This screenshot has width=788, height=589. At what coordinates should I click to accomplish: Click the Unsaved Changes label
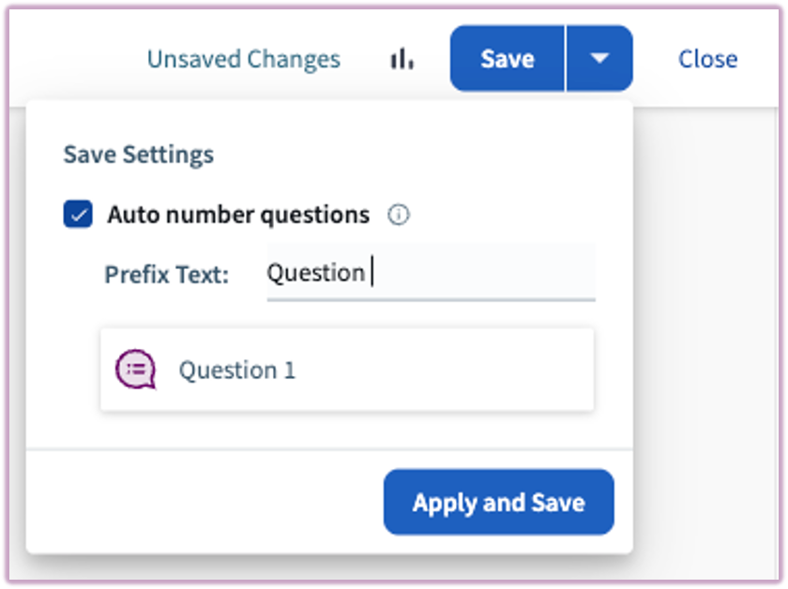(243, 58)
